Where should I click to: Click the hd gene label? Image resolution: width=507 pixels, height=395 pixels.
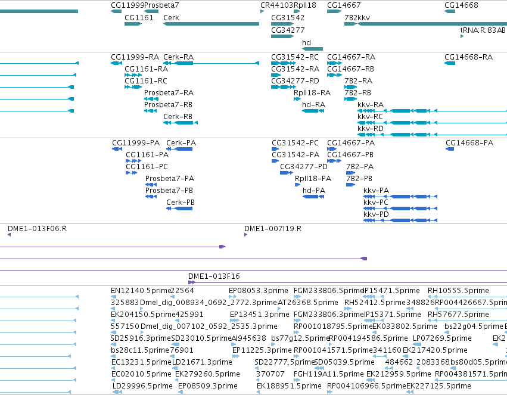pyautogui.click(x=306, y=43)
